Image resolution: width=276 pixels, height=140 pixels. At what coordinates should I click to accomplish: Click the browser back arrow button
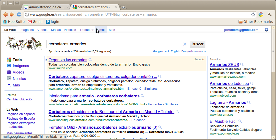(x=5, y=14)
